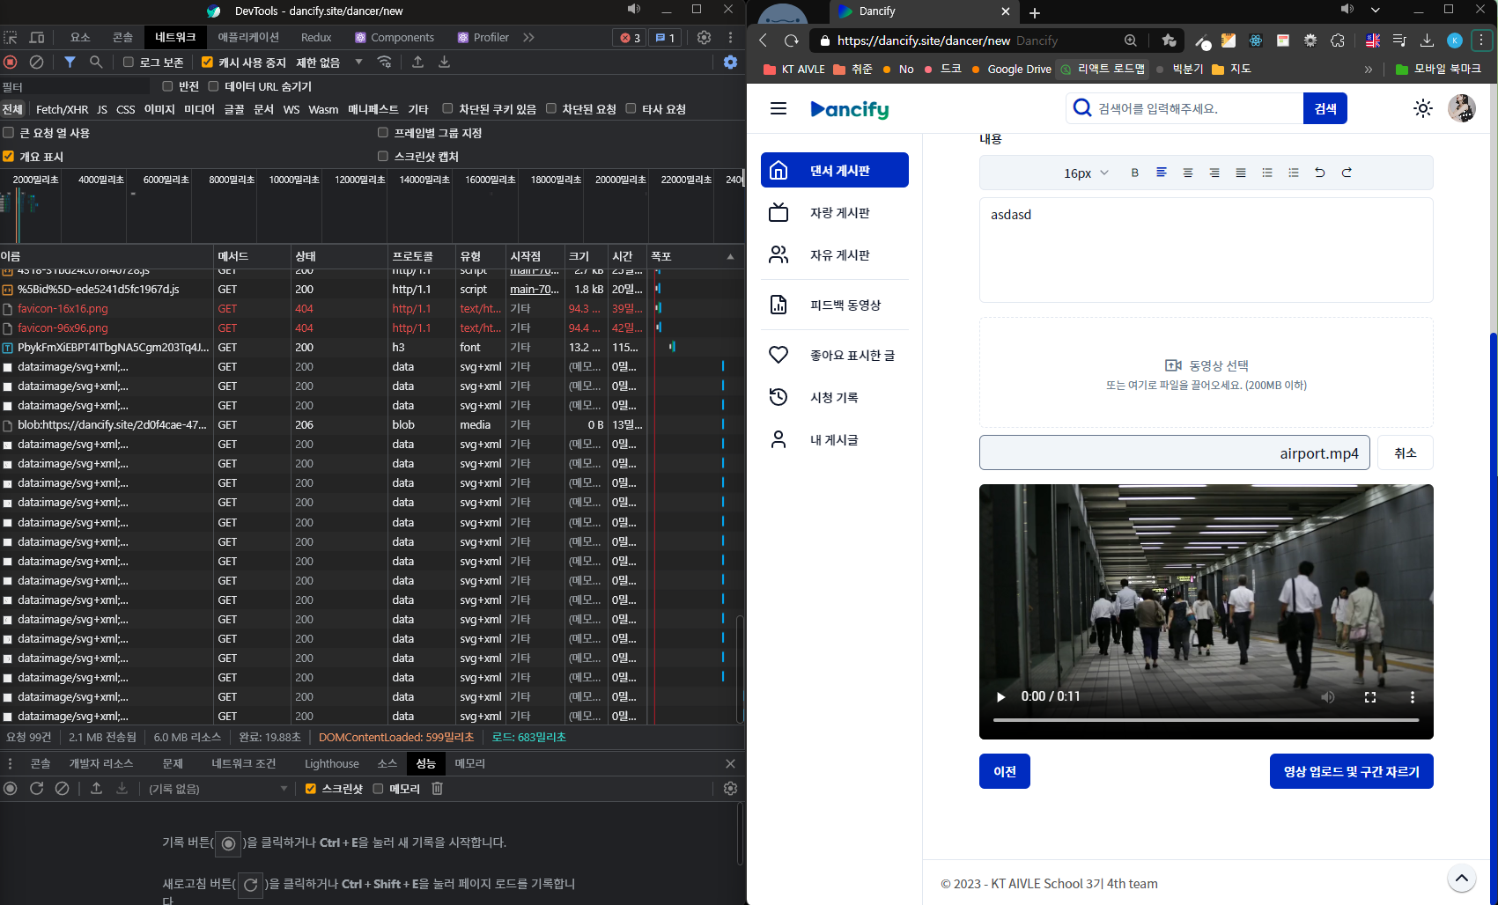Switch to the Application tab
Viewport: 1498px width, 905px height.
(248, 37)
